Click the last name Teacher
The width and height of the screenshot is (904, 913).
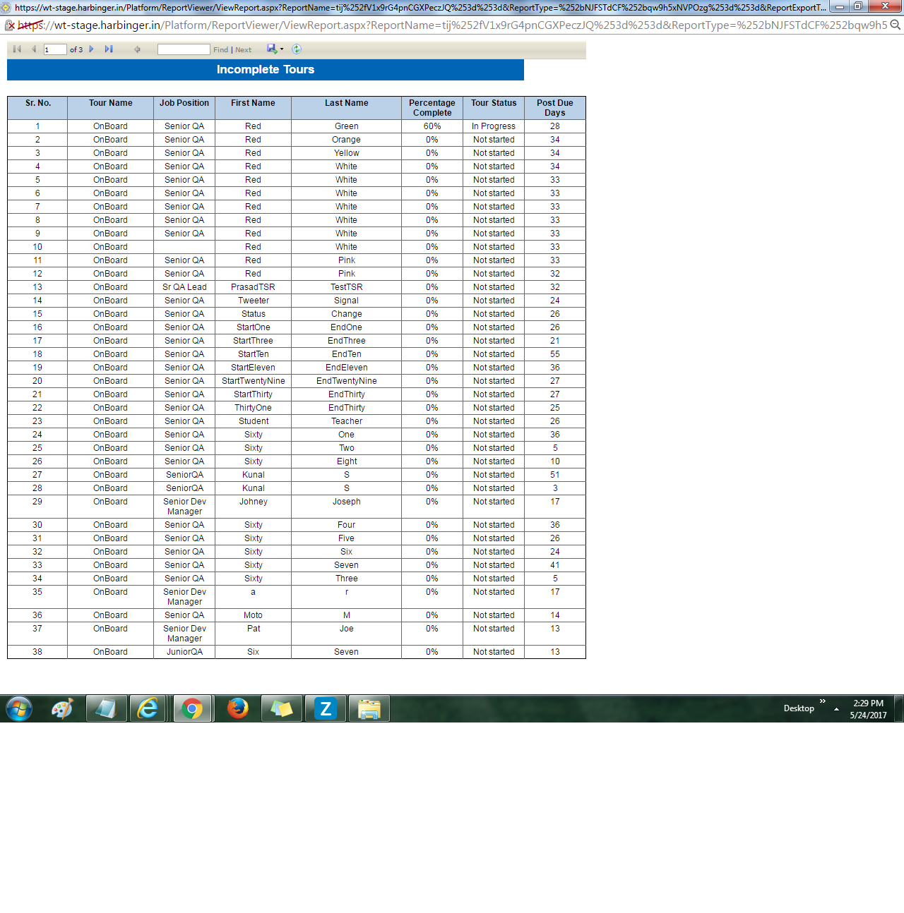coord(347,421)
